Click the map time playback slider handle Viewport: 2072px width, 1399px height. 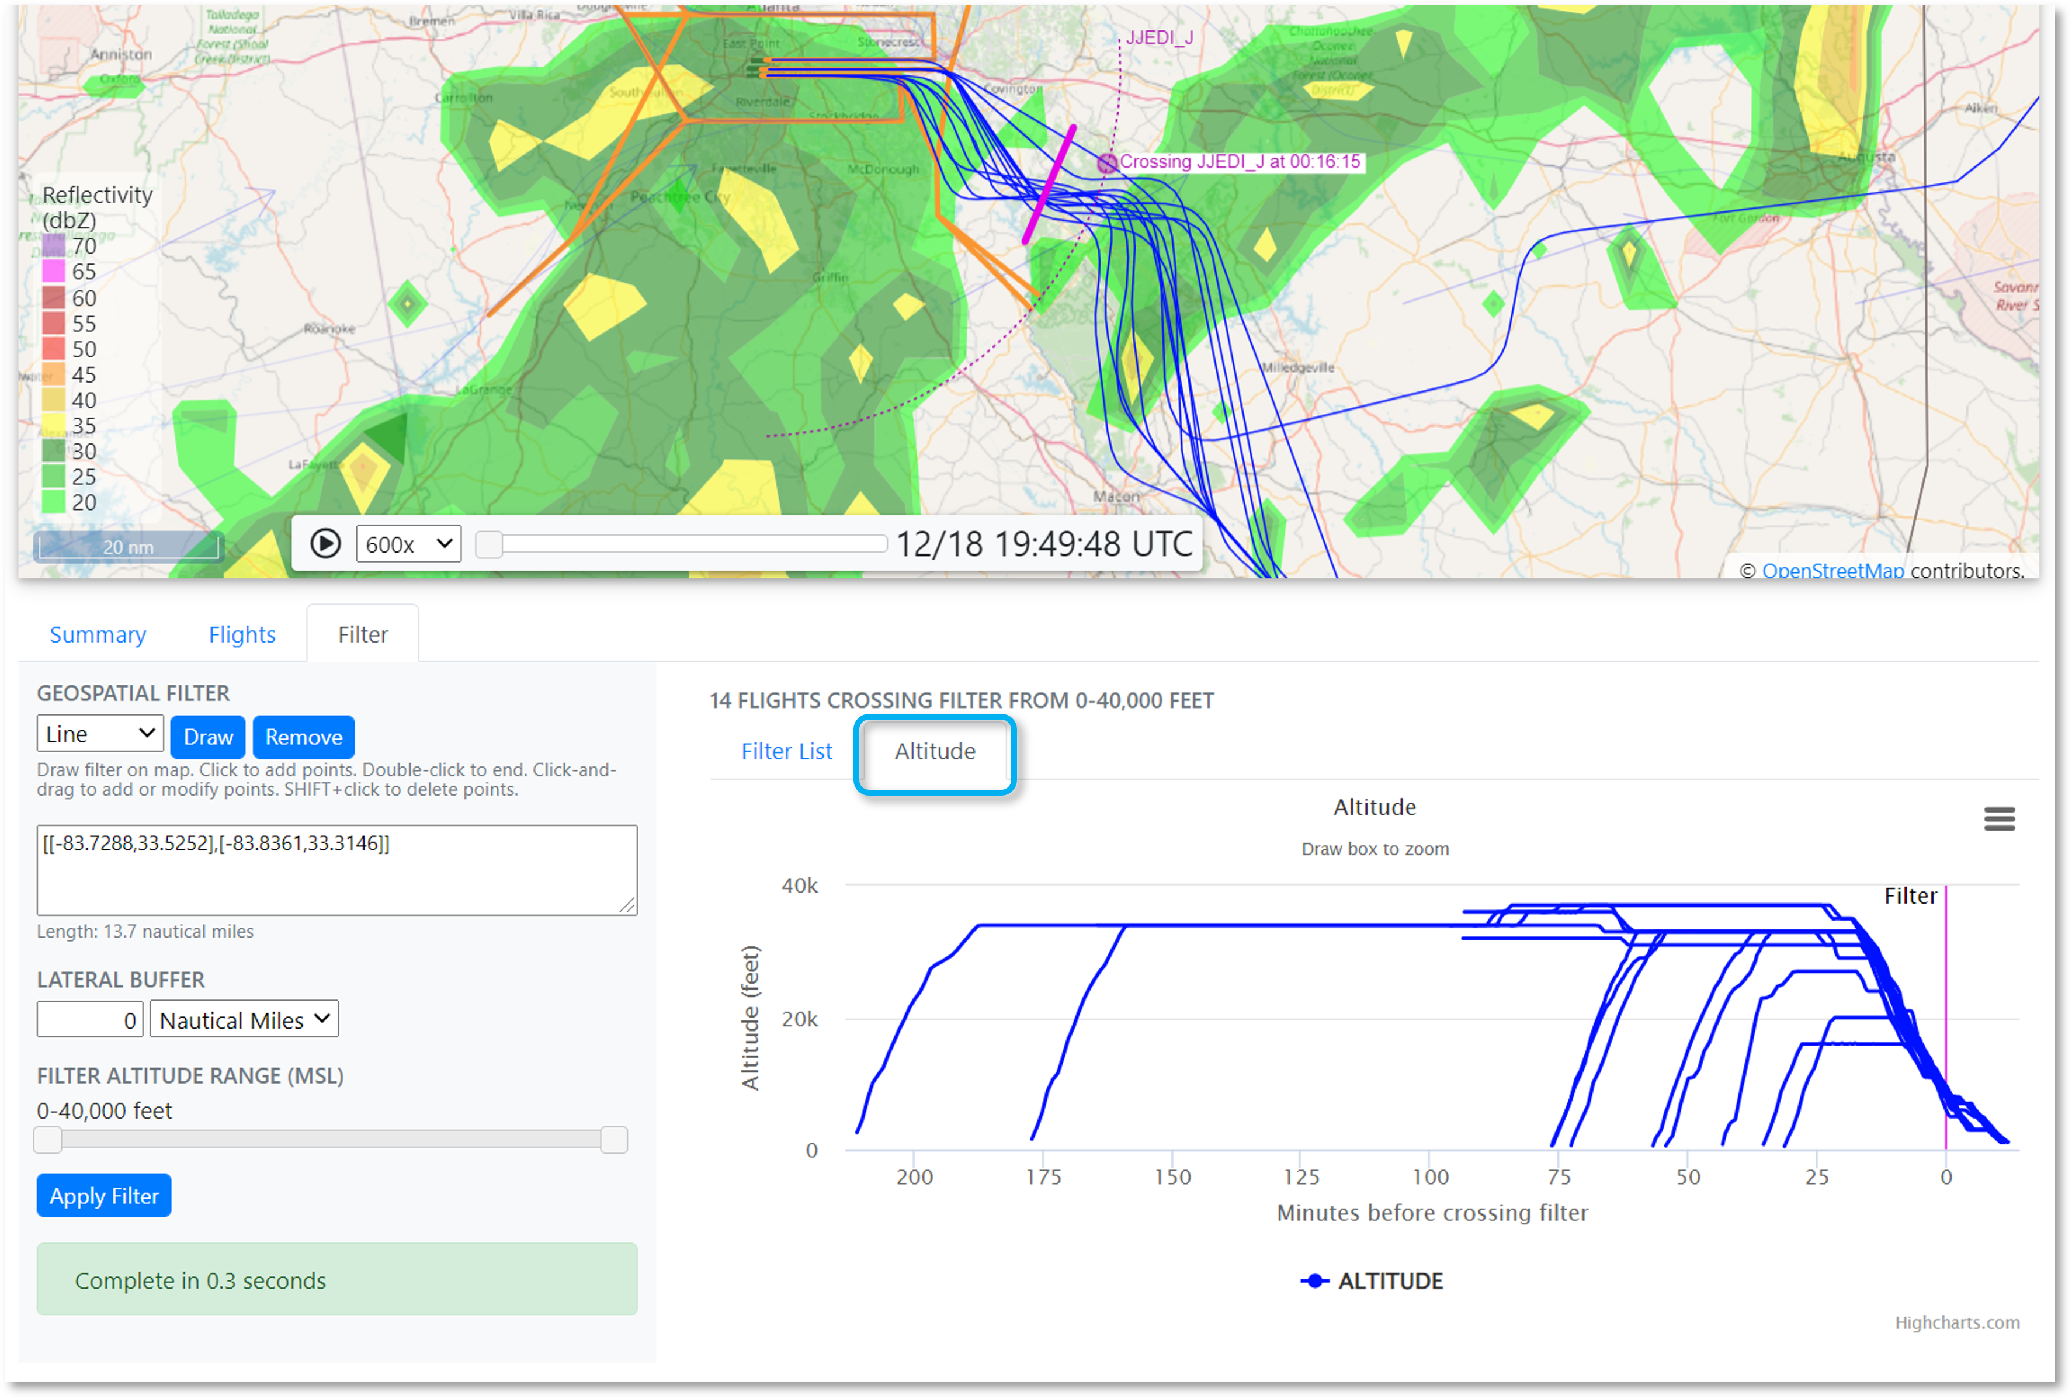tap(488, 544)
